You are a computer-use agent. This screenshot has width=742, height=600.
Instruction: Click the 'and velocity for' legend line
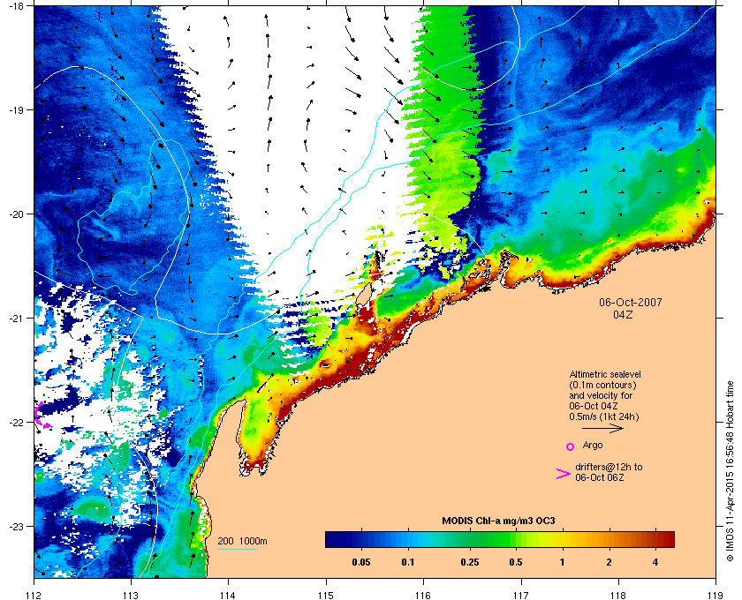click(x=601, y=395)
